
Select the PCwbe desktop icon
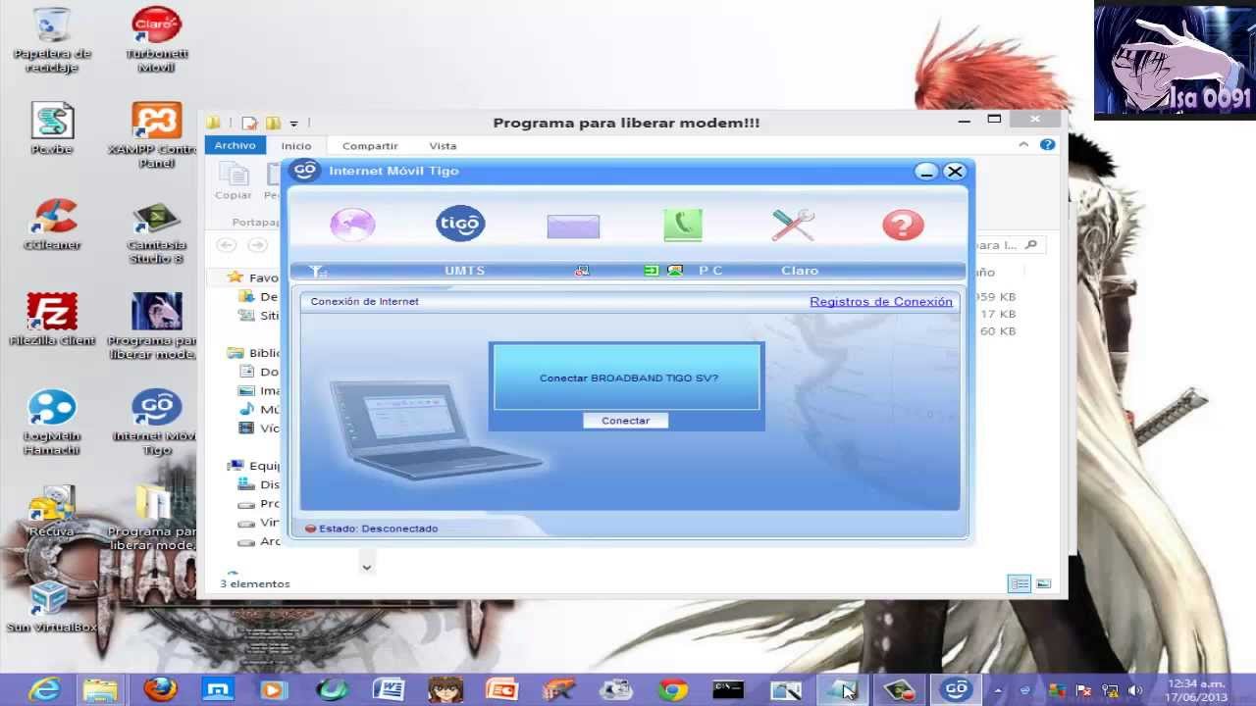click(52, 128)
